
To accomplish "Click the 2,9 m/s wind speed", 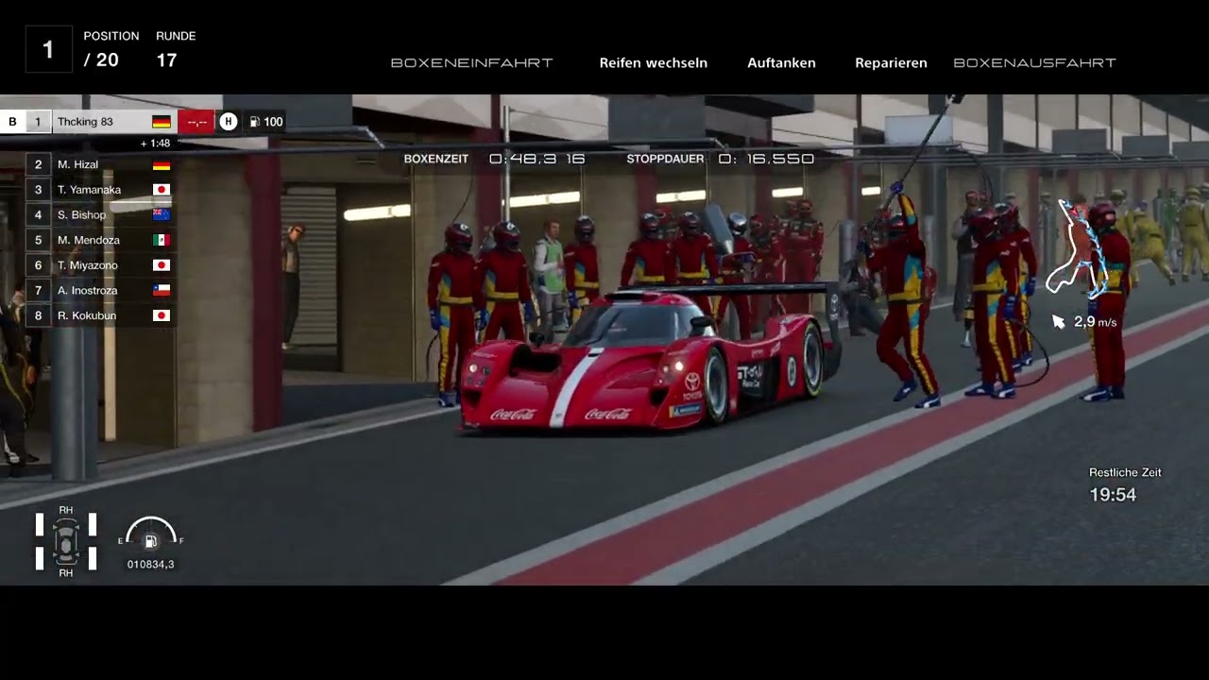I will pos(1096,322).
